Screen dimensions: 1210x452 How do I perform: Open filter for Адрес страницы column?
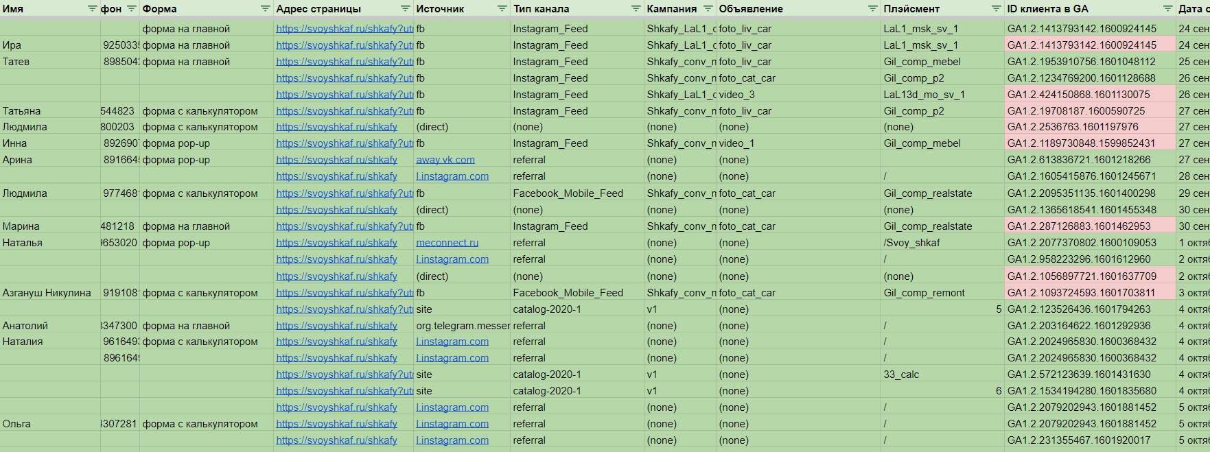point(406,9)
